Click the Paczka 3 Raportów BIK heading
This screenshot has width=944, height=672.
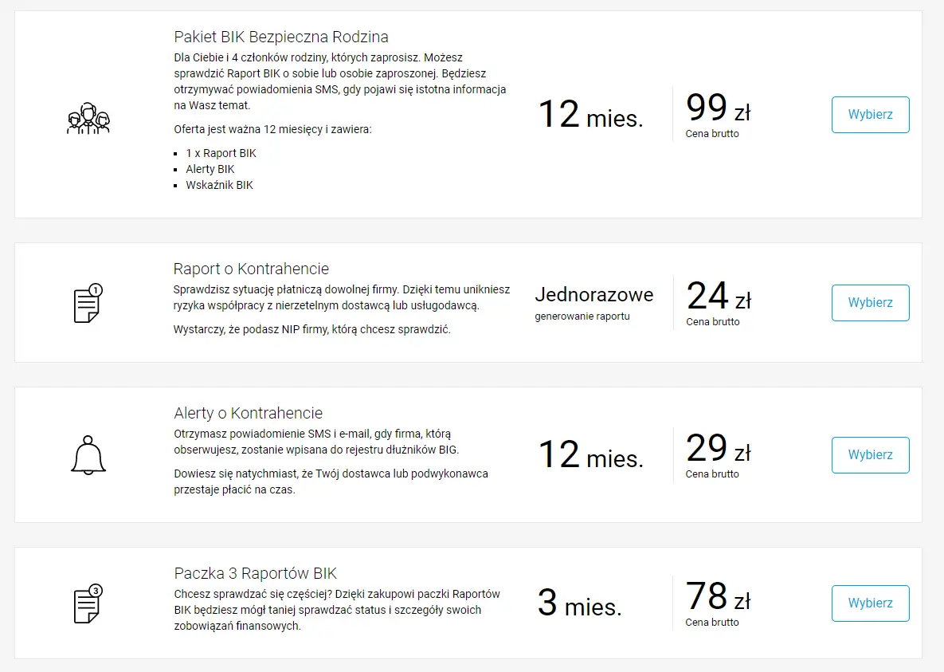click(255, 573)
